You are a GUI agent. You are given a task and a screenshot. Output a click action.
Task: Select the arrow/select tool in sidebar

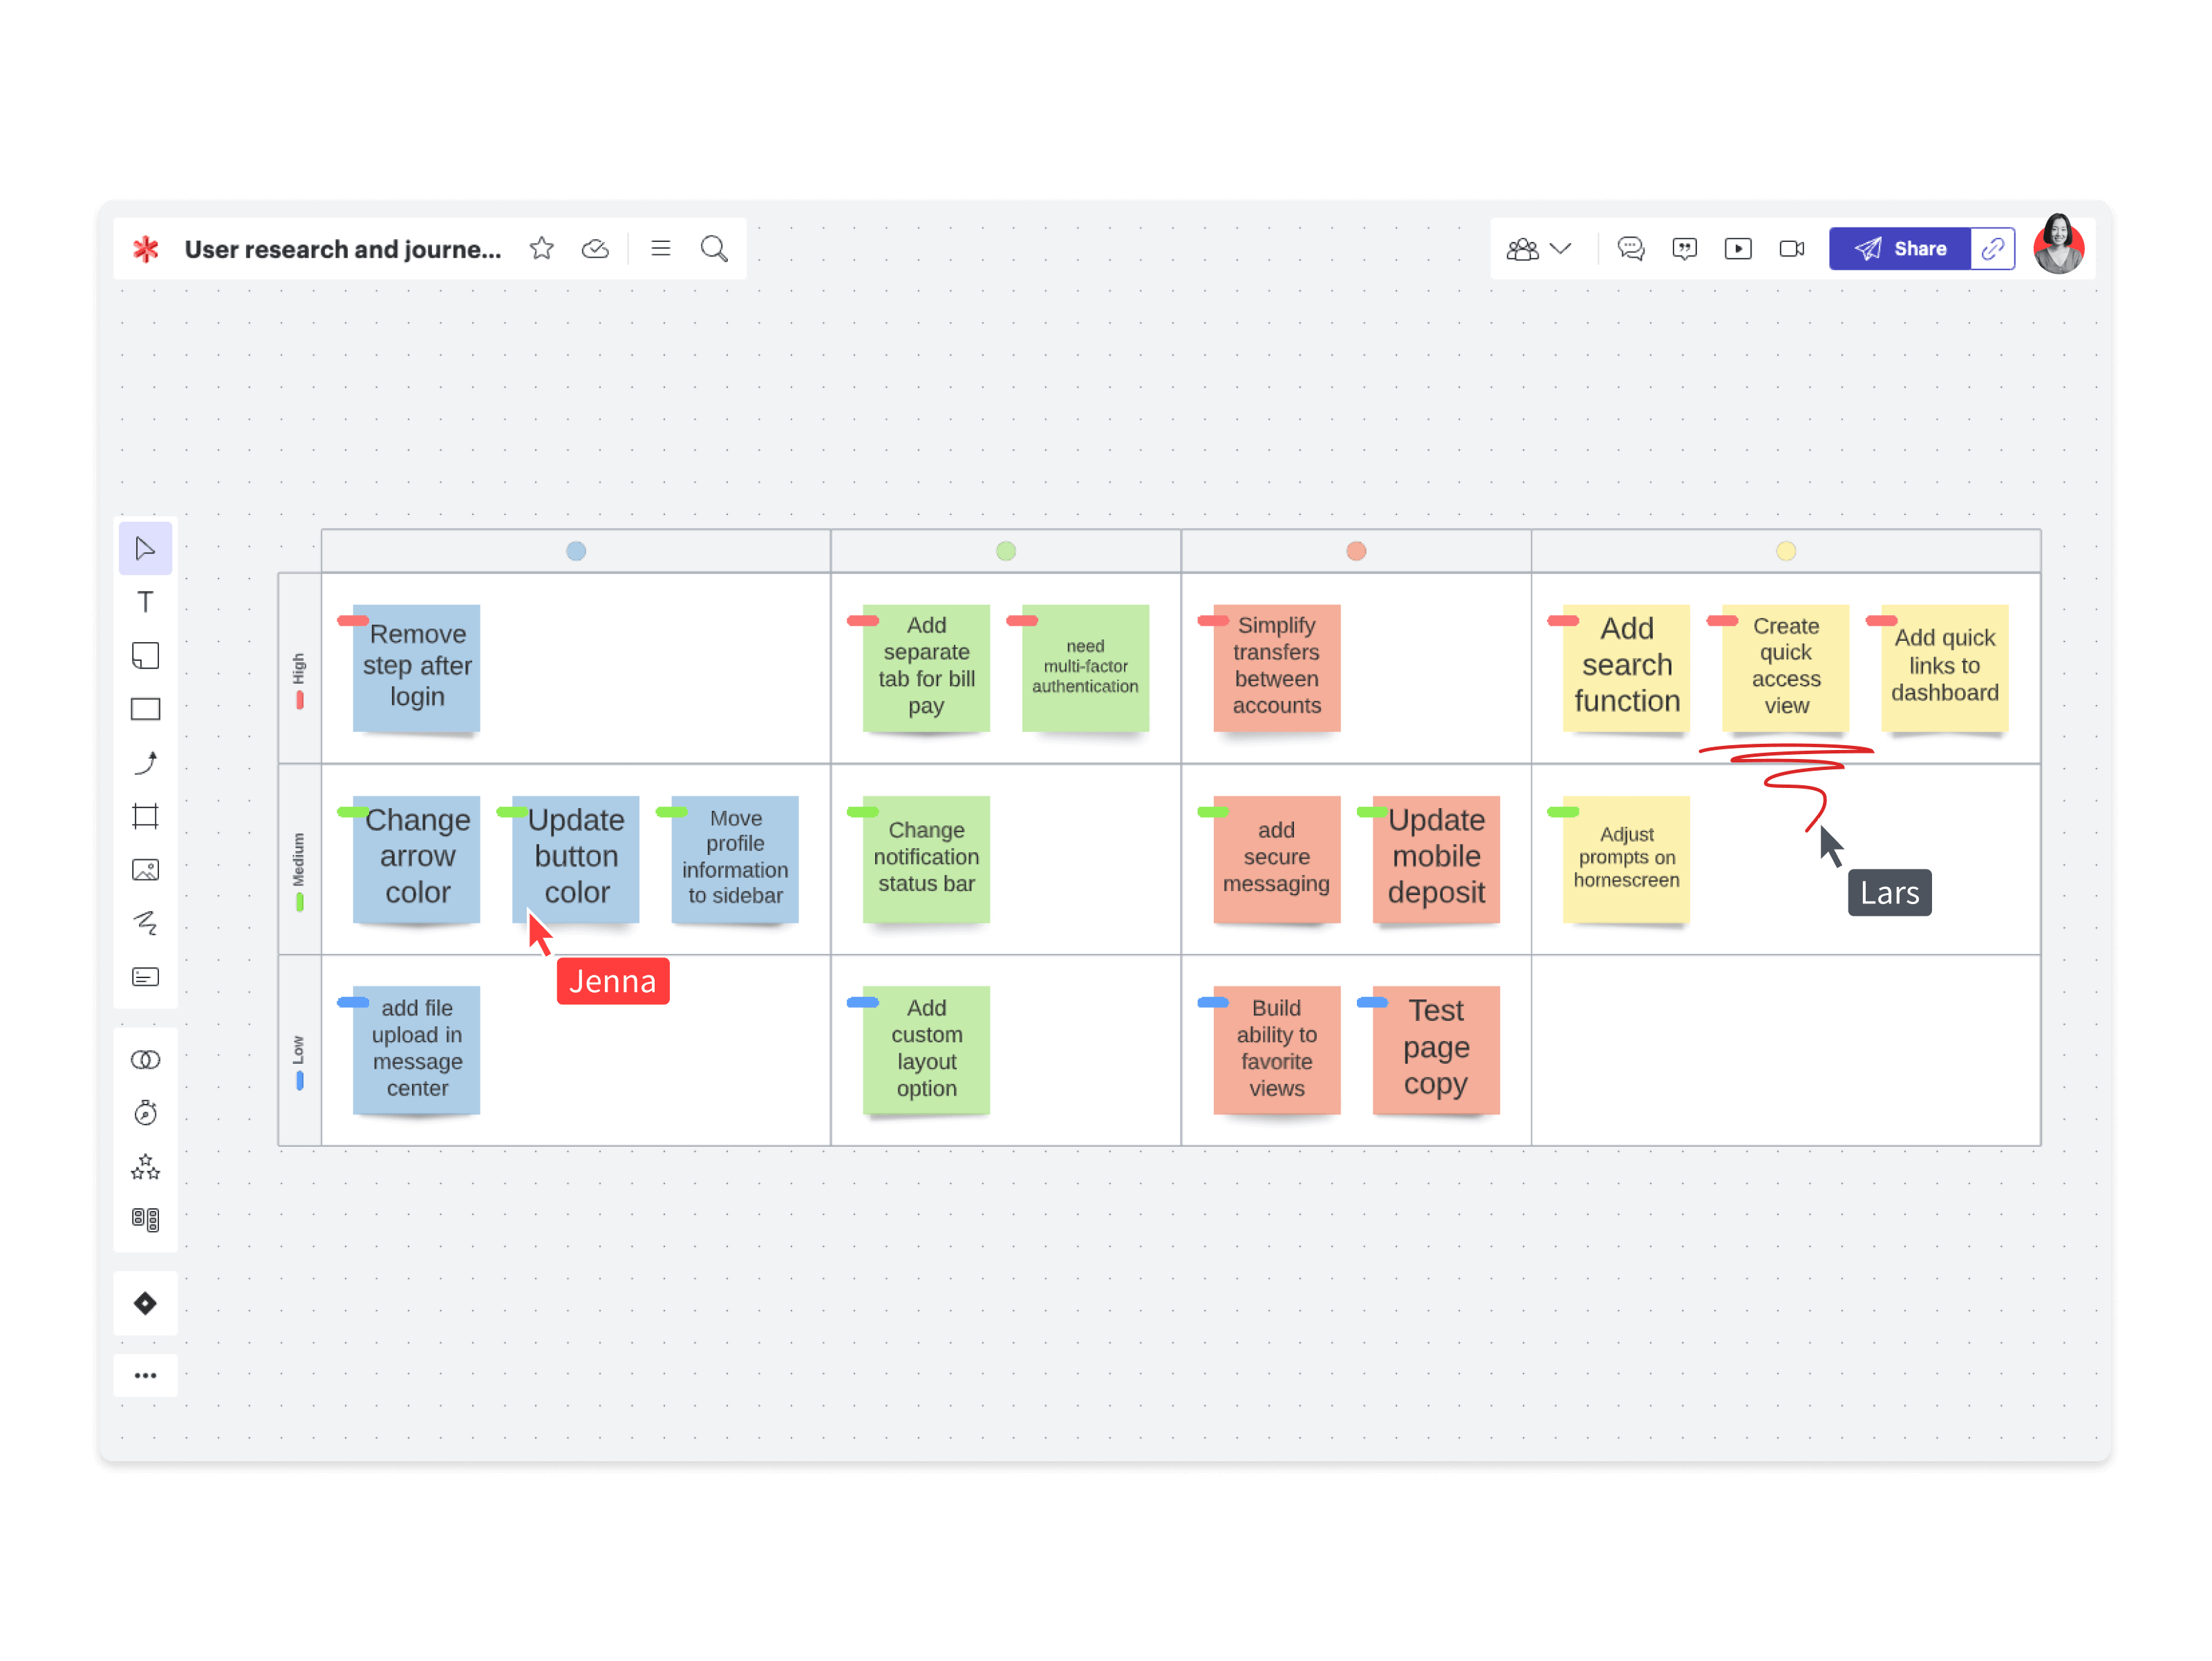pos(147,550)
